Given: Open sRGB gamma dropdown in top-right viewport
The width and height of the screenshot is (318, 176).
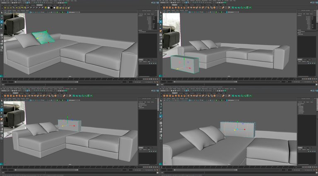Looking at the screenshot, I should click(x=233, y=12).
